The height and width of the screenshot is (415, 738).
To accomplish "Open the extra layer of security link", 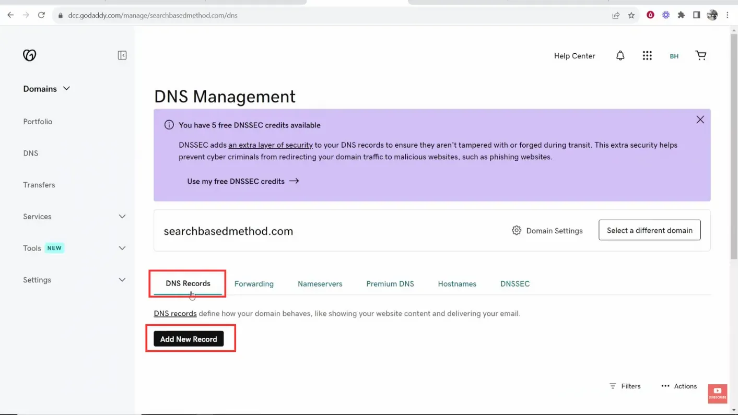I will click(271, 145).
